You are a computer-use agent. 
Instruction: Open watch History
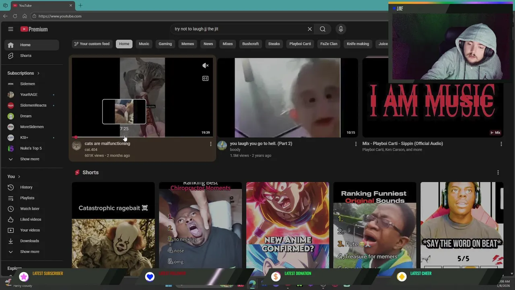(32, 187)
